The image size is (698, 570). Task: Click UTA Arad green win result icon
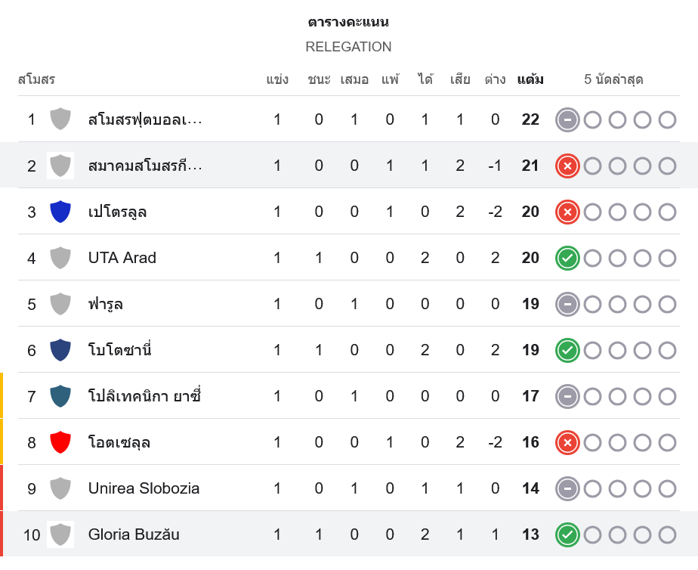pyautogui.click(x=567, y=258)
